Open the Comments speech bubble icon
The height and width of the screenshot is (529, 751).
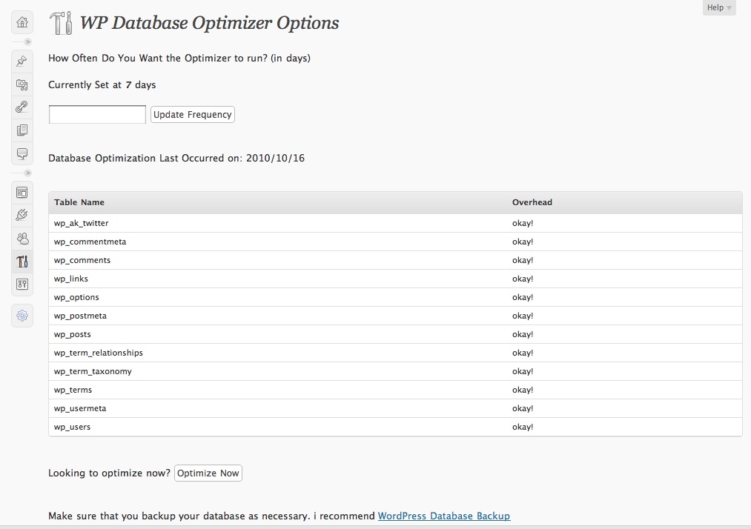tap(22, 153)
